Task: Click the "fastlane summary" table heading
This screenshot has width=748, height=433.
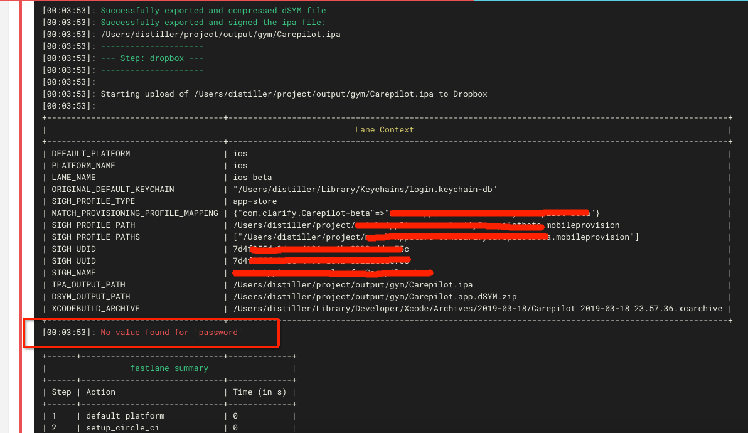Action: [x=169, y=368]
